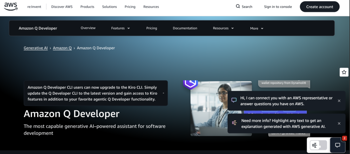Expand the Resources dropdown in product nav
Screen dimensions: 350x154
coord(223,28)
